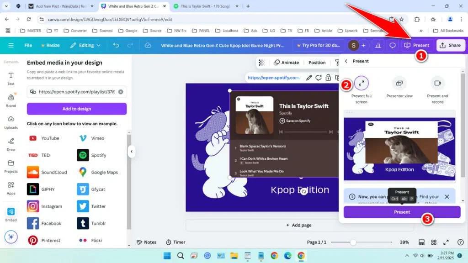The height and width of the screenshot is (263, 468).
Task: Open the File menu
Action: (27, 45)
